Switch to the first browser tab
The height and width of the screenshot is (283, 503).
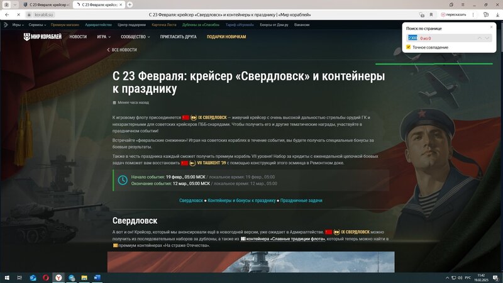(x=47, y=5)
